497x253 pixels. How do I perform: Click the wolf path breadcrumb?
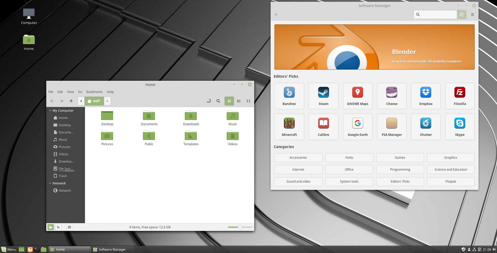coord(94,101)
